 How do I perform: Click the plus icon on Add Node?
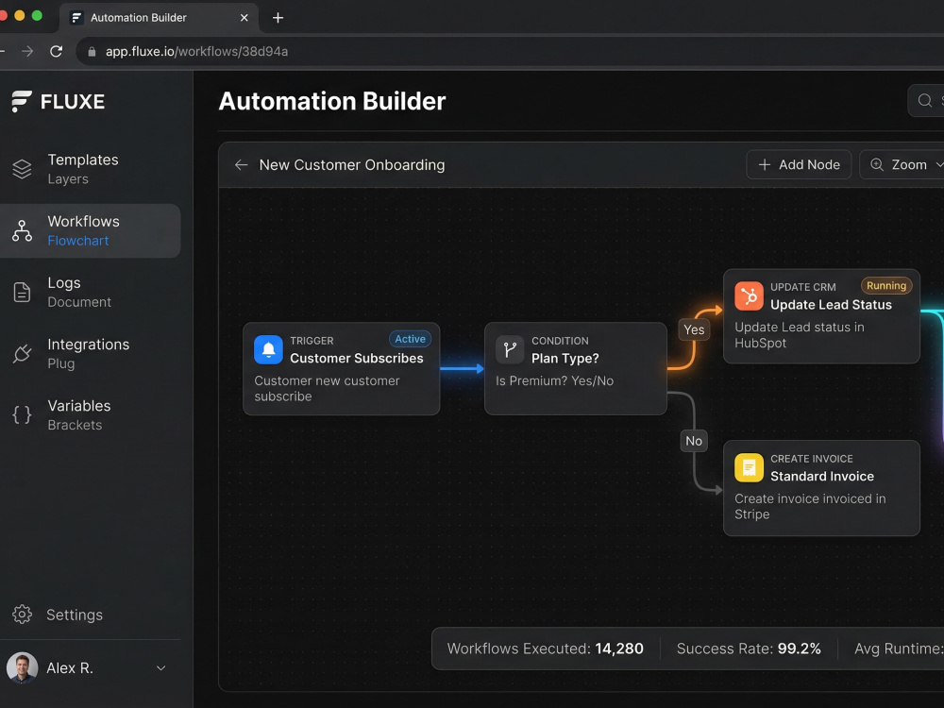click(764, 164)
